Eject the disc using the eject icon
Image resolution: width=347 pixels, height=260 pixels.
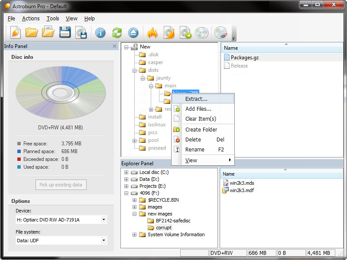(x=133, y=32)
